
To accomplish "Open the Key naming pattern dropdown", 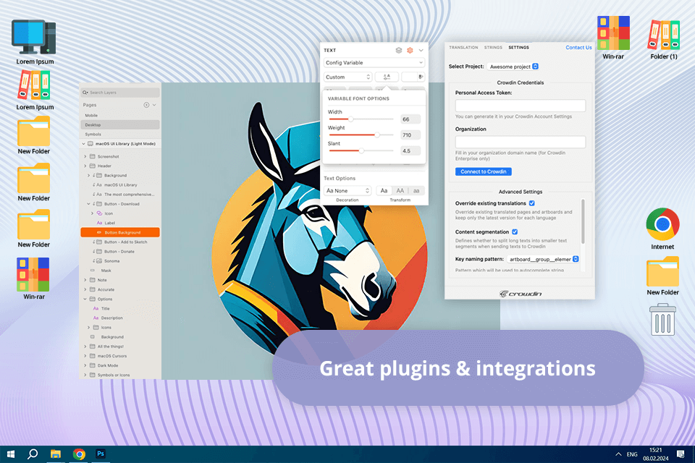I will [543, 259].
